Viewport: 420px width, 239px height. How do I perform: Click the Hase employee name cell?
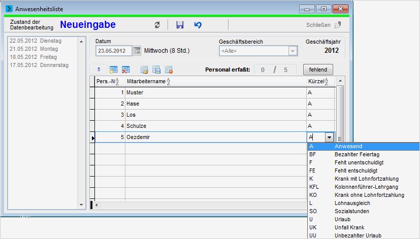(x=216, y=104)
